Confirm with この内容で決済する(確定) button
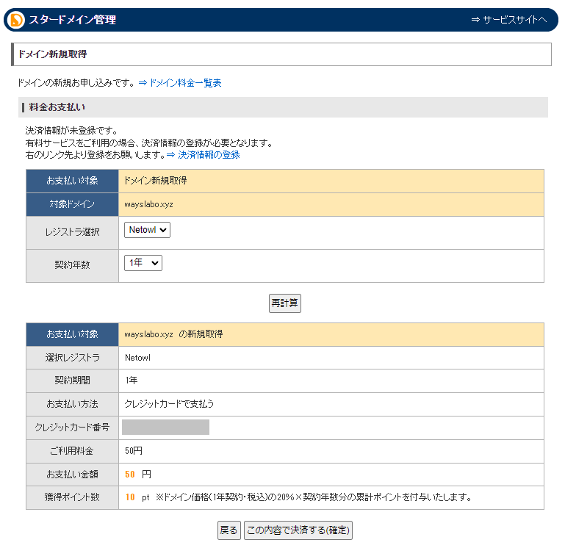 (x=298, y=530)
